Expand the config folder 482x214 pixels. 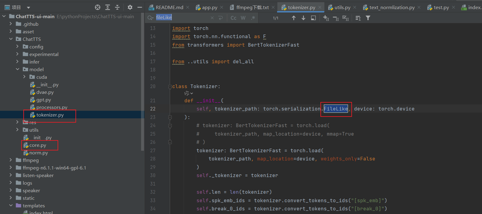coord(17,46)
